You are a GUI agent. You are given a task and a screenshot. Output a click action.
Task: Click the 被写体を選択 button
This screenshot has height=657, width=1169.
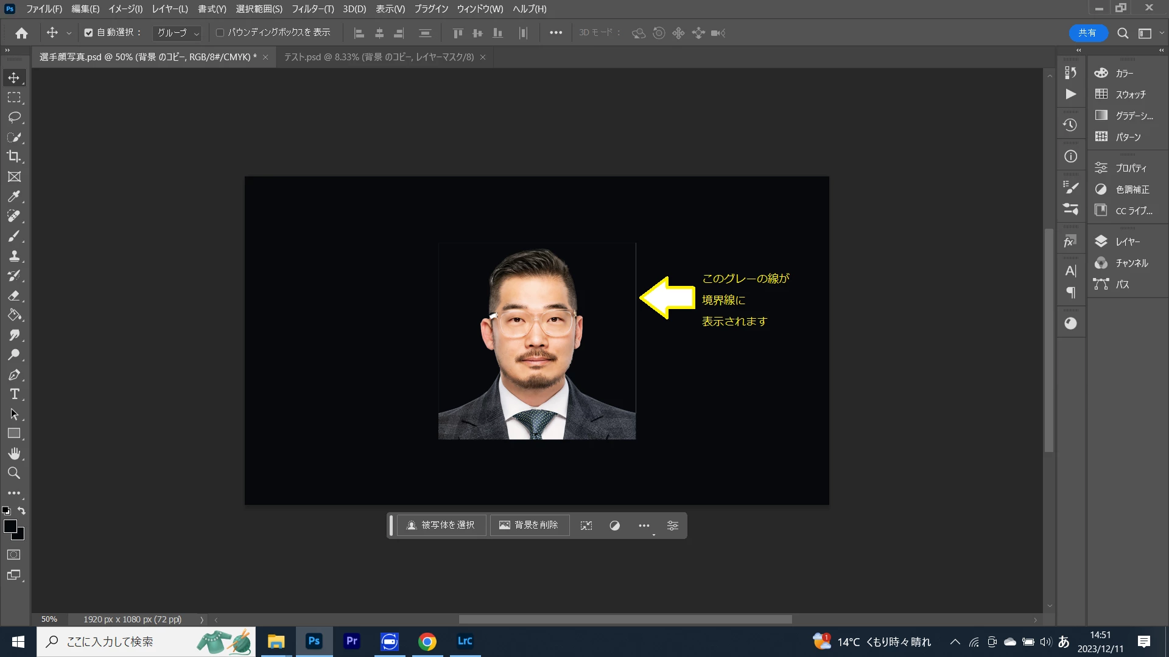441,525
